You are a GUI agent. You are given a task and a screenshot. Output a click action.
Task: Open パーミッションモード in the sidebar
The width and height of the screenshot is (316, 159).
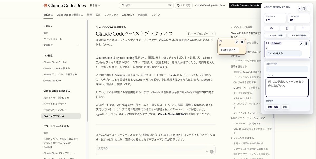pos(55,104)
